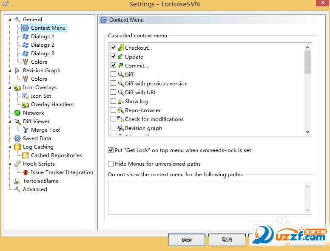The image size is (330, 251).
Task: Click the Issue Tracker Integration bug icon
Action: tap(26, 172)
